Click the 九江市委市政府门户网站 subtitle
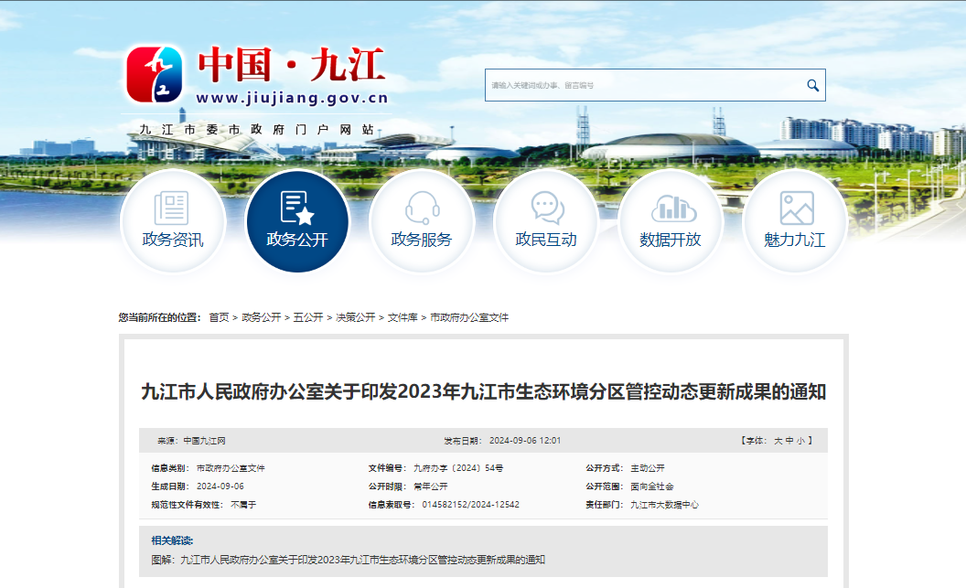 (x=257, y=130)
